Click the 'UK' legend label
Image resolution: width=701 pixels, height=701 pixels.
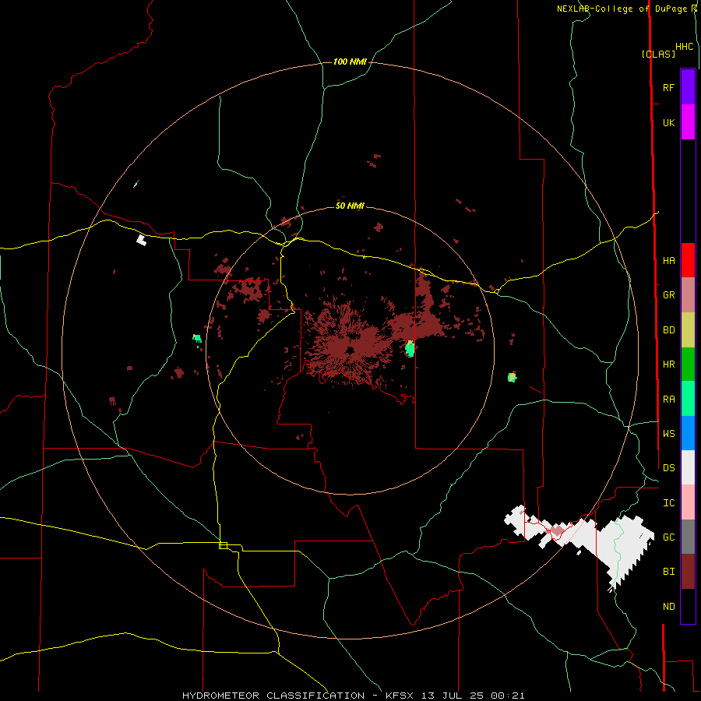coord(668,123)
